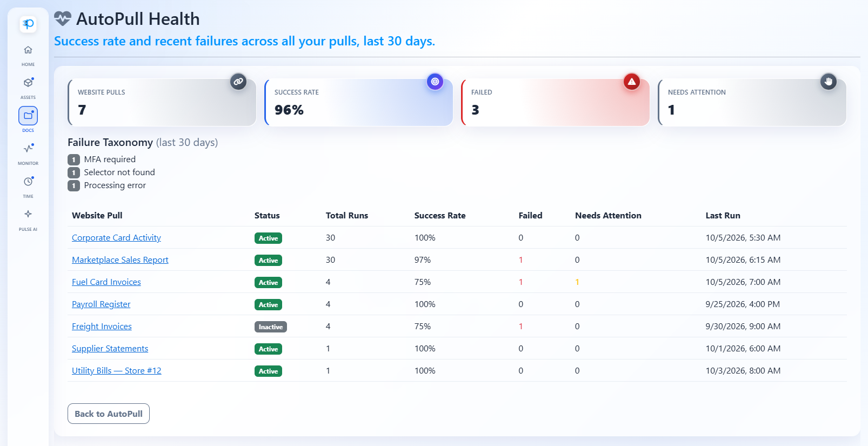Click the 96% success rate card value
This screenshot has width=868, height=446.
289,110
